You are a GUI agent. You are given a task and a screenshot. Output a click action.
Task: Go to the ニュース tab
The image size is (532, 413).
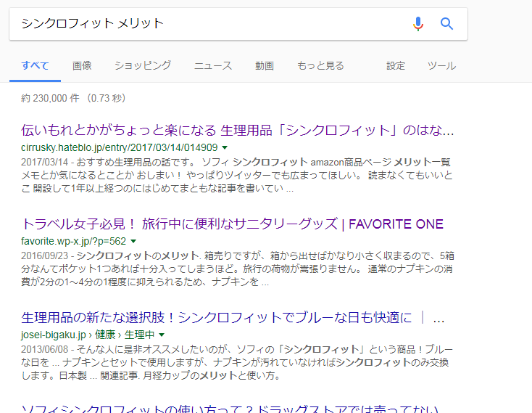(x=213, y=65)
